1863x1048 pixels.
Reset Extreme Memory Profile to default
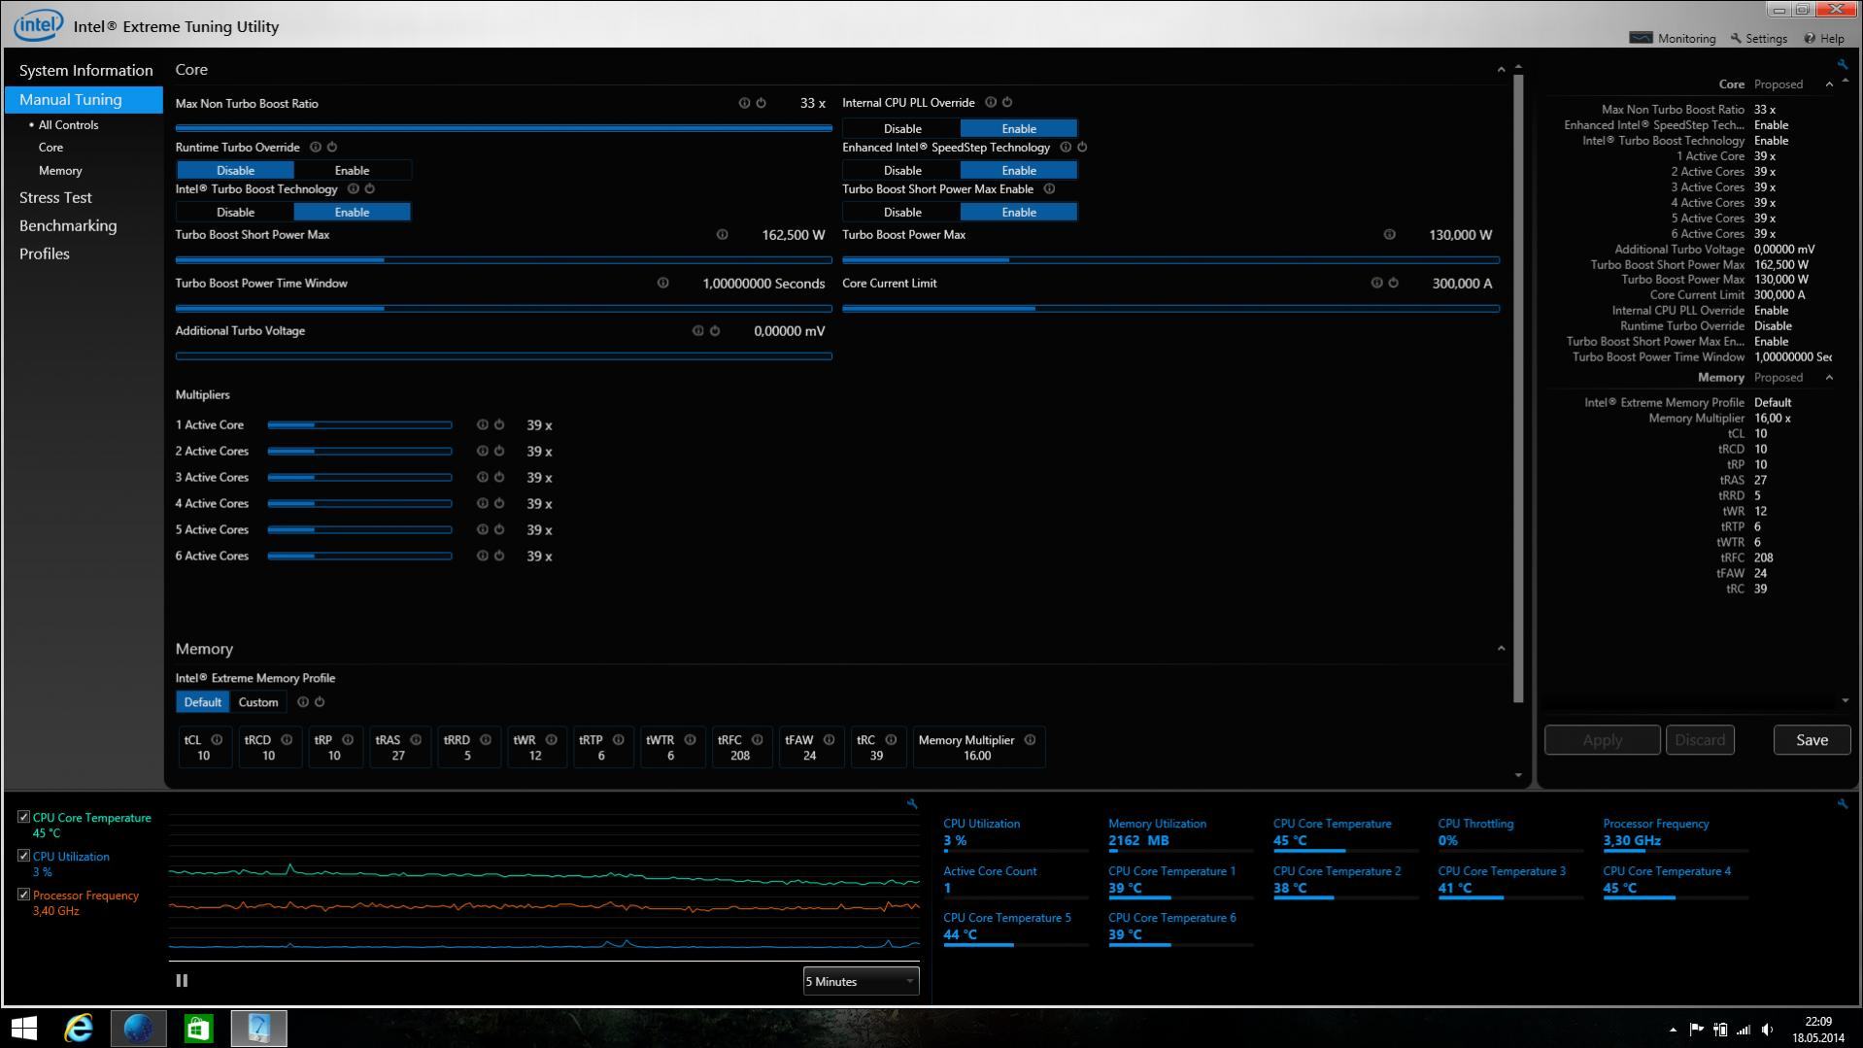pos(320,702)
